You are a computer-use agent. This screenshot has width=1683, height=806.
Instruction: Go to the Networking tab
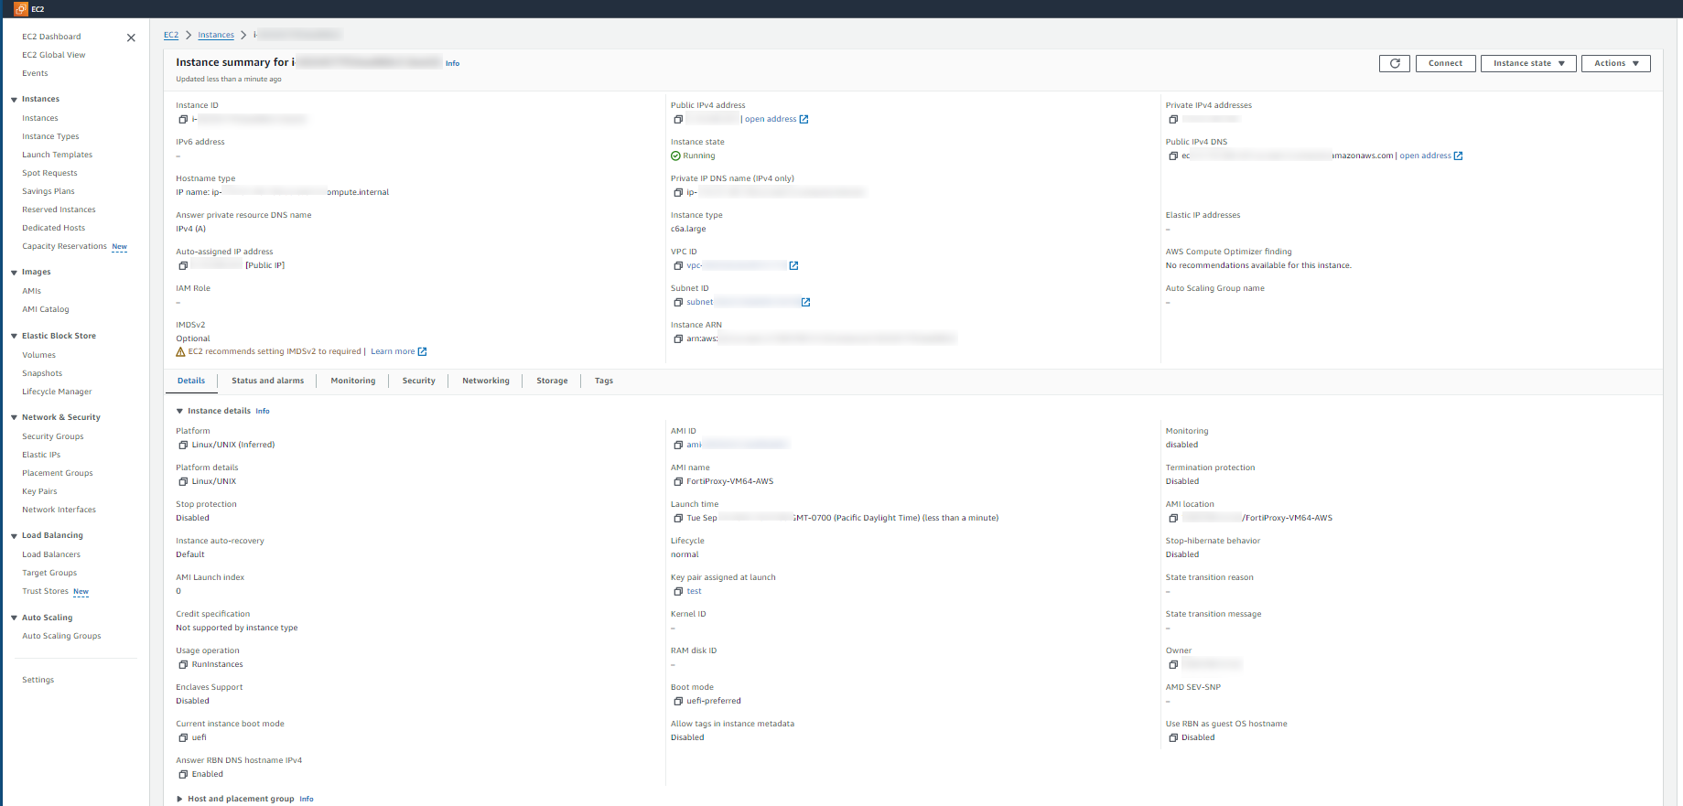pos(486,381)
